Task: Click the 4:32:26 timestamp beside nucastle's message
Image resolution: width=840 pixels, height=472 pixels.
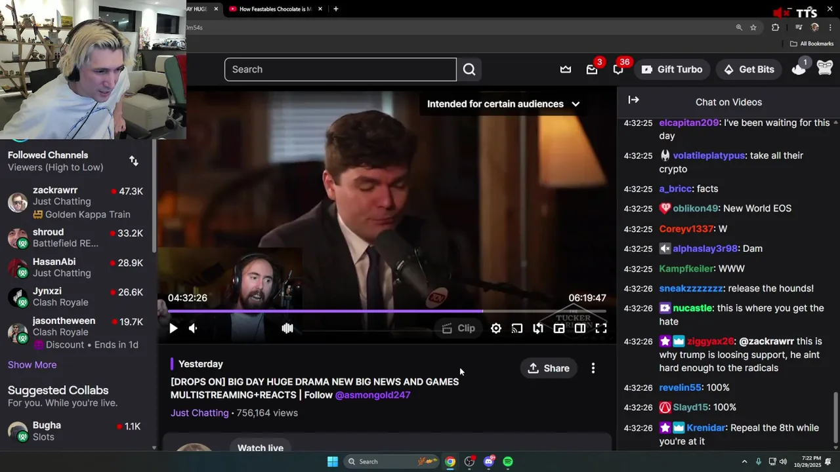Action: tap(638, 308)
